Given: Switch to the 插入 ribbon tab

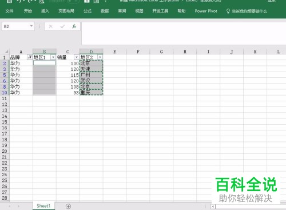Looking at the screenshot, I should pos(45,11).
